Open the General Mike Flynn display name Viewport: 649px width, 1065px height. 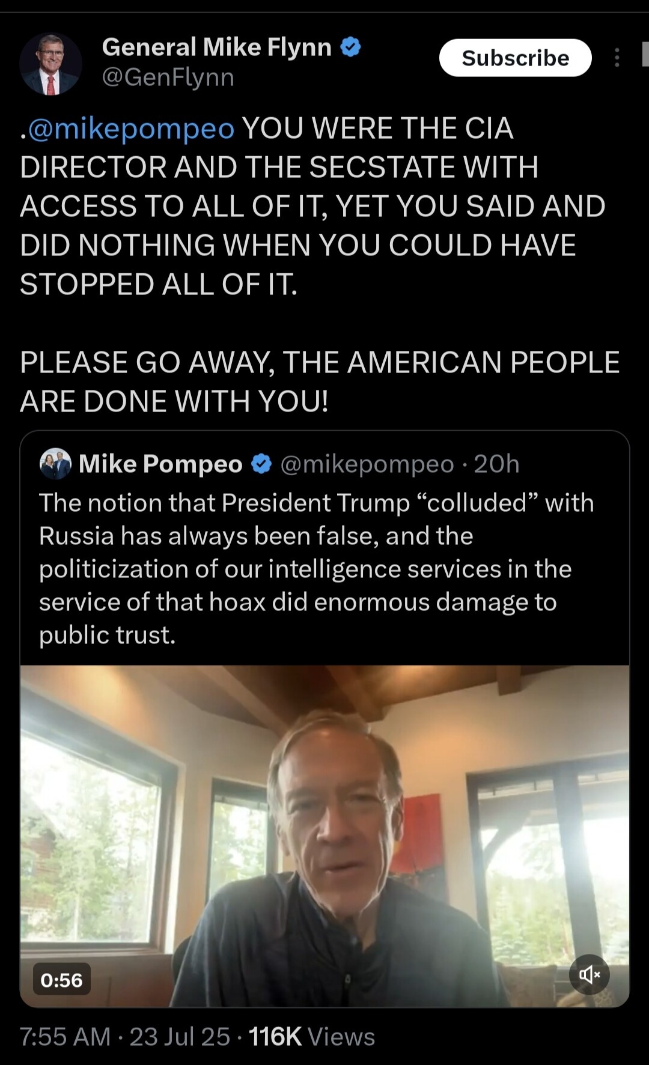click(x=216, y=47)
